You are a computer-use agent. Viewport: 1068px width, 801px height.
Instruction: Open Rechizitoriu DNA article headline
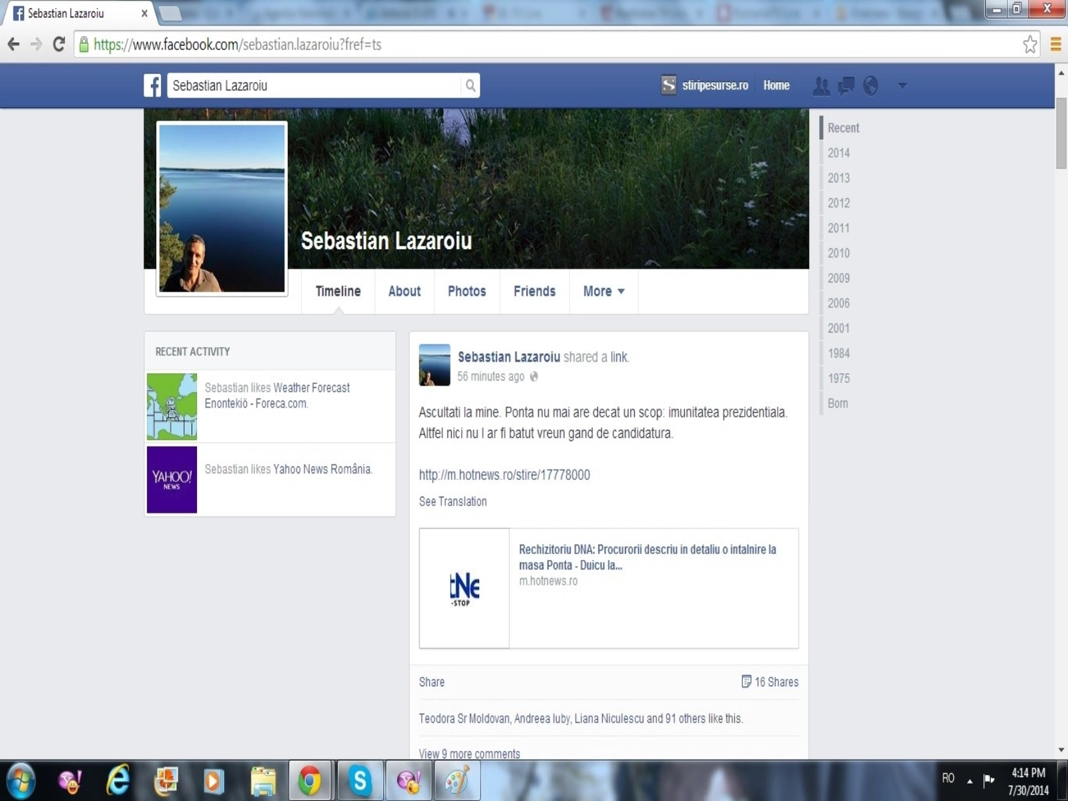(x=647, y=557)
